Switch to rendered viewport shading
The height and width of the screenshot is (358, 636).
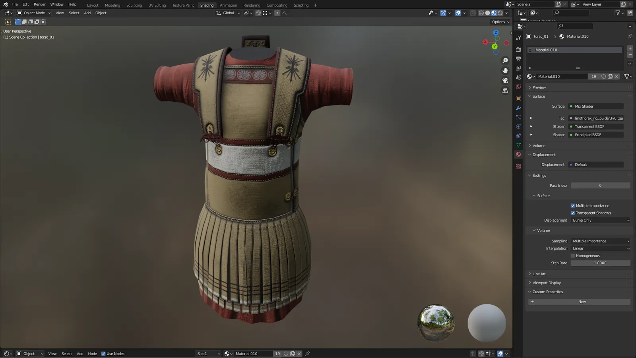(500, 13)
